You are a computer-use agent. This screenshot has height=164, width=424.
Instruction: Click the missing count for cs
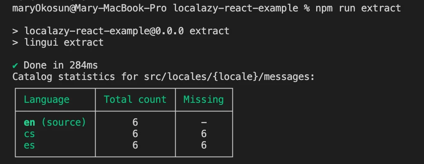[x=204, y=134]
